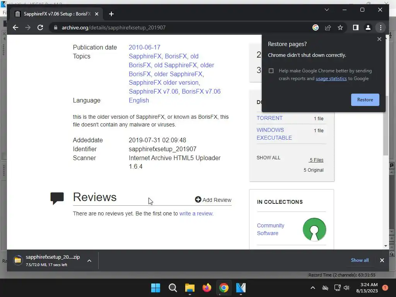Reload the archive.org page
The width and height of the screenshot is (396, 297).
[x=40, y=27]
